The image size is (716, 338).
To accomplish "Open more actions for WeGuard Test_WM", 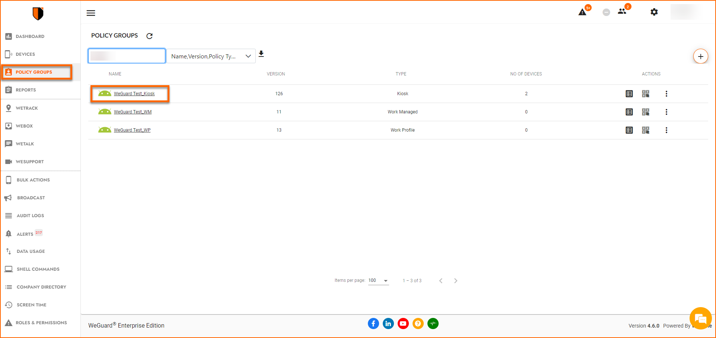I will [x=666, y=112].
